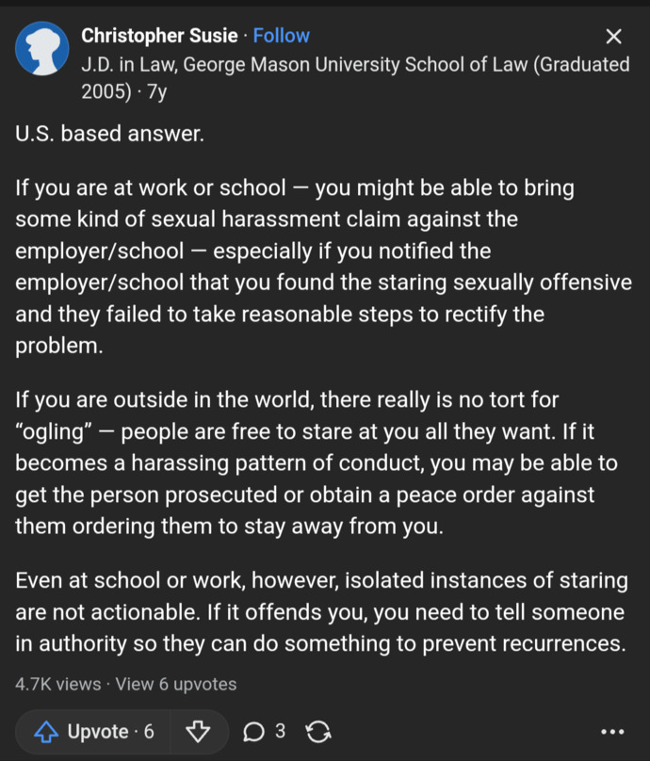Open comments via the speech bubble icon

point(253,732)
